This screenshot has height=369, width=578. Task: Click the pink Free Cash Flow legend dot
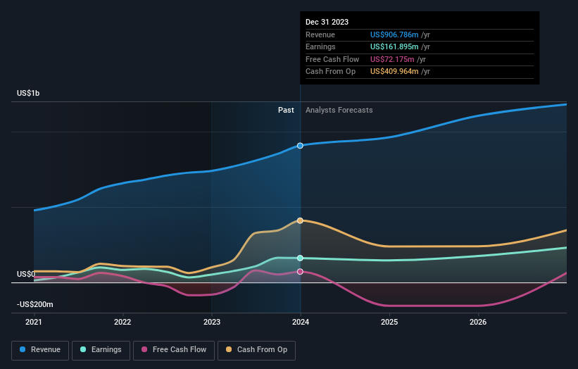[144, 349]
